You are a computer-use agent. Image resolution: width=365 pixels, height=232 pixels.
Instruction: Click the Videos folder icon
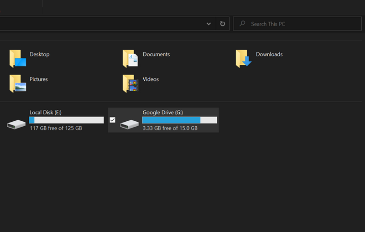[130, 84]
